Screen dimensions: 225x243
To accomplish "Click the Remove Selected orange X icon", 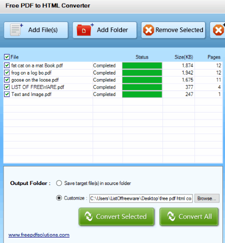I will tap(148, 30).
